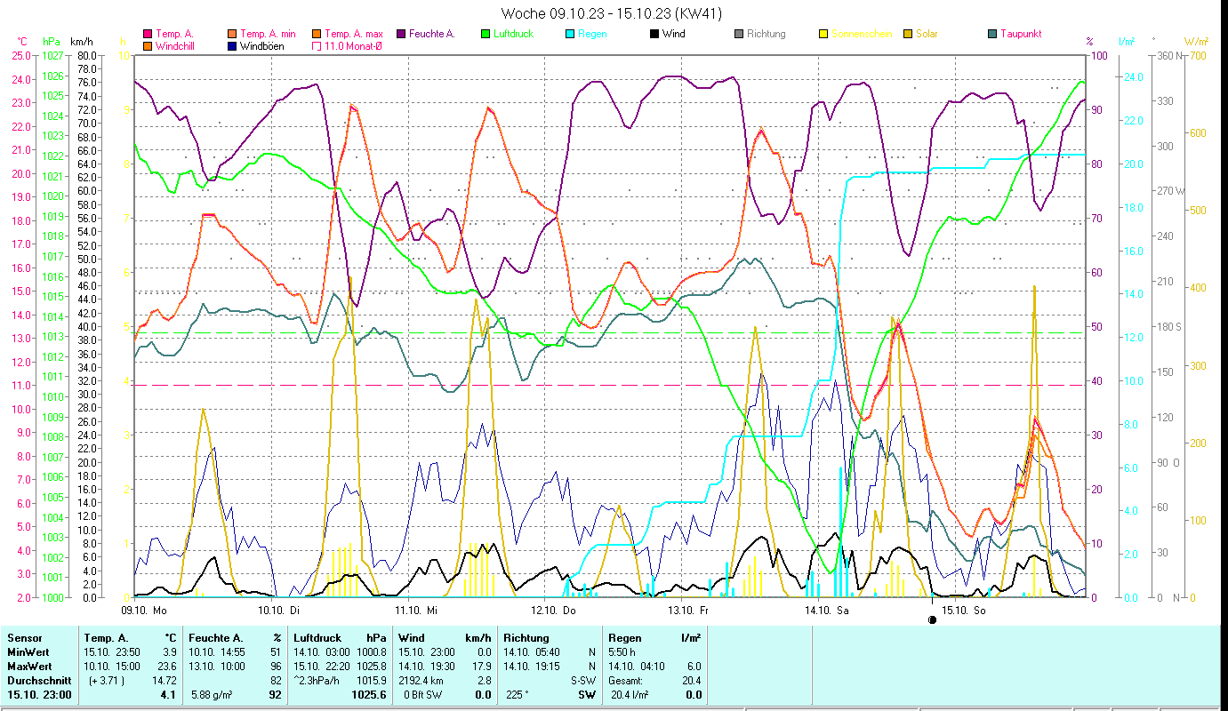Click the Temp. A. max legend label
This screenshot has width=1228, height=711.
tap(354, 34)
